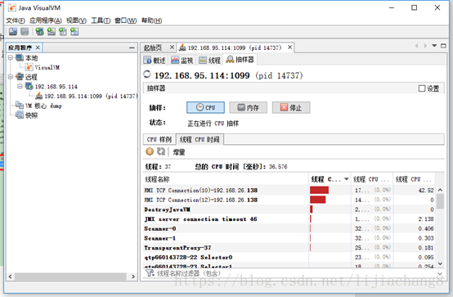Click the greyed-out save toolbar icon
This screenshot has width=453, height=297.
tap(25, 32)
